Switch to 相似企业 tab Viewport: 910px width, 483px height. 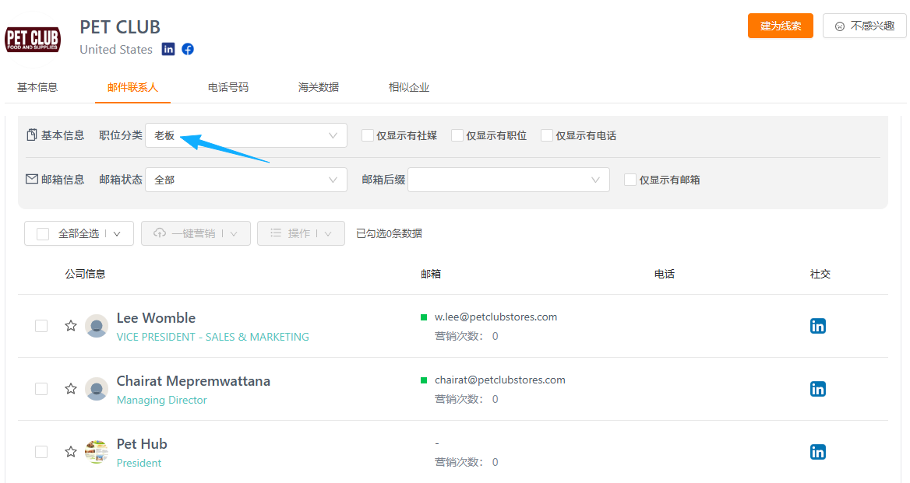(x=409, y=87)
